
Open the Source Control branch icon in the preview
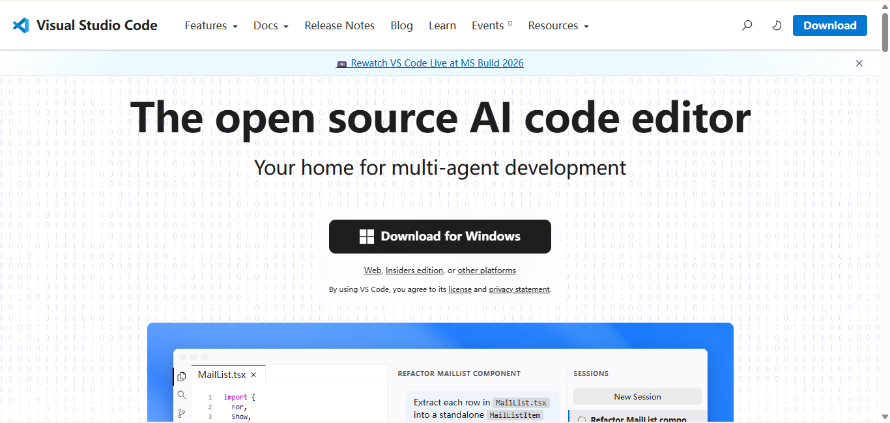[x=182, y=413]
